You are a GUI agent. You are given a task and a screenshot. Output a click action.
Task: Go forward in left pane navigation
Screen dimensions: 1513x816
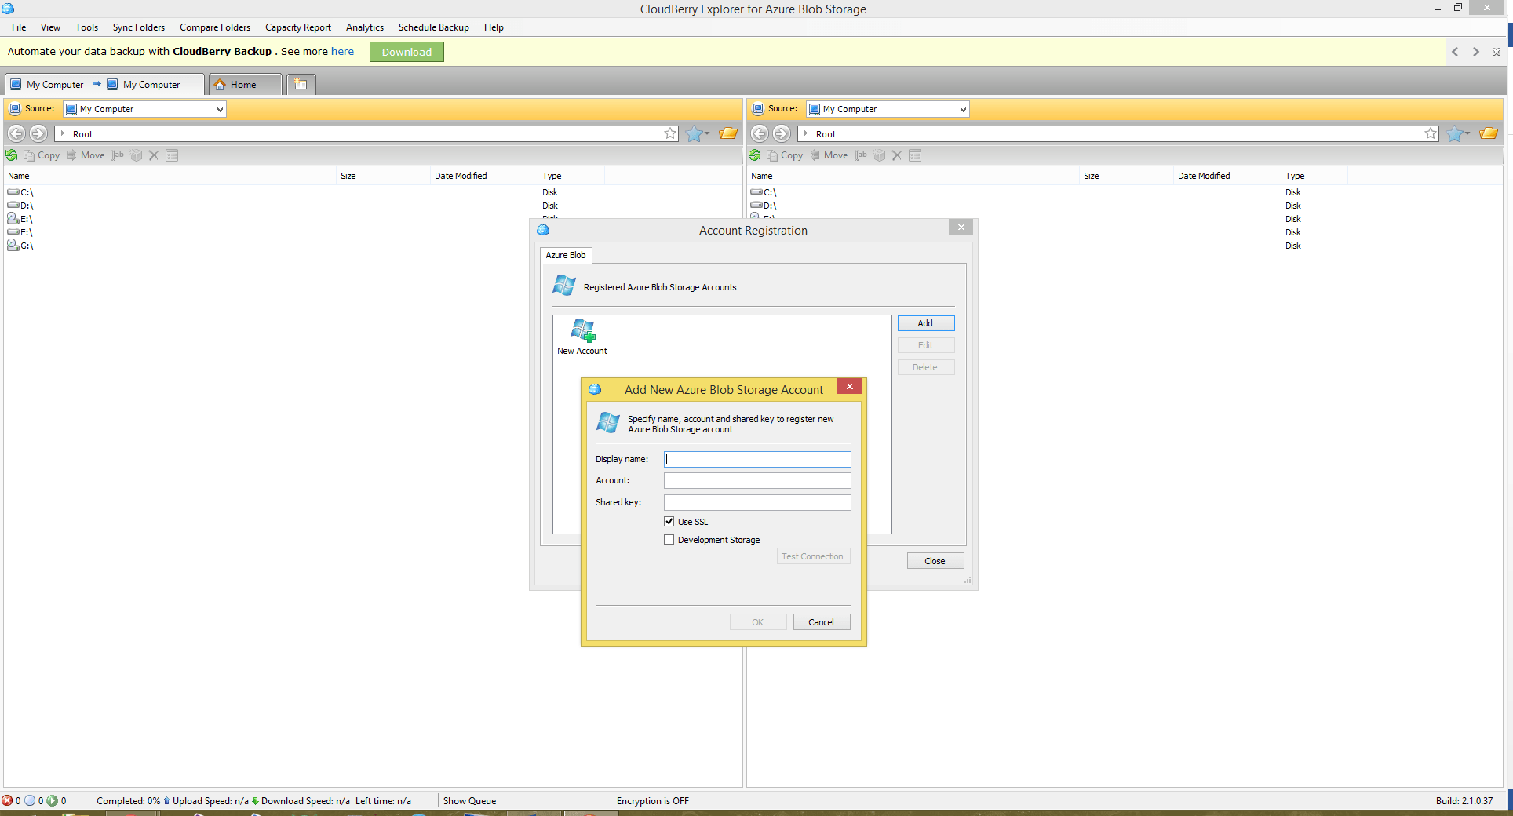coord(38,133)
